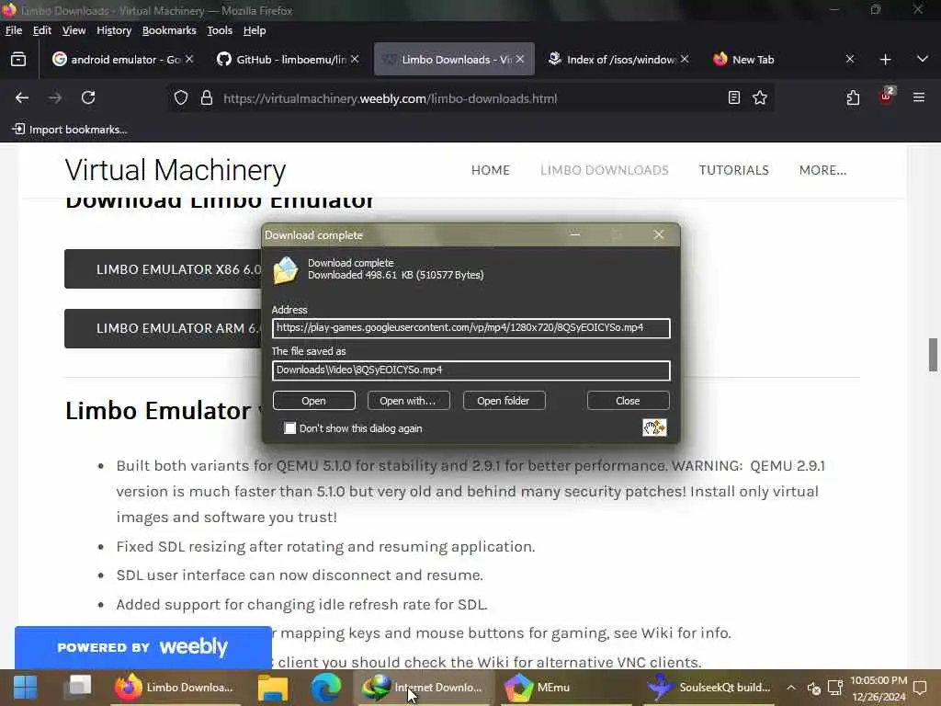Click the file saved as path field
Image resolution: width=941 pixels, height=706 pixels.
tap(471, 370)
